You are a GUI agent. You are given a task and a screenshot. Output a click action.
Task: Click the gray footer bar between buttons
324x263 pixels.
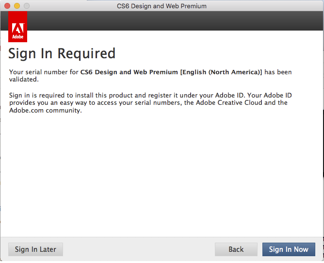(139, 249)
